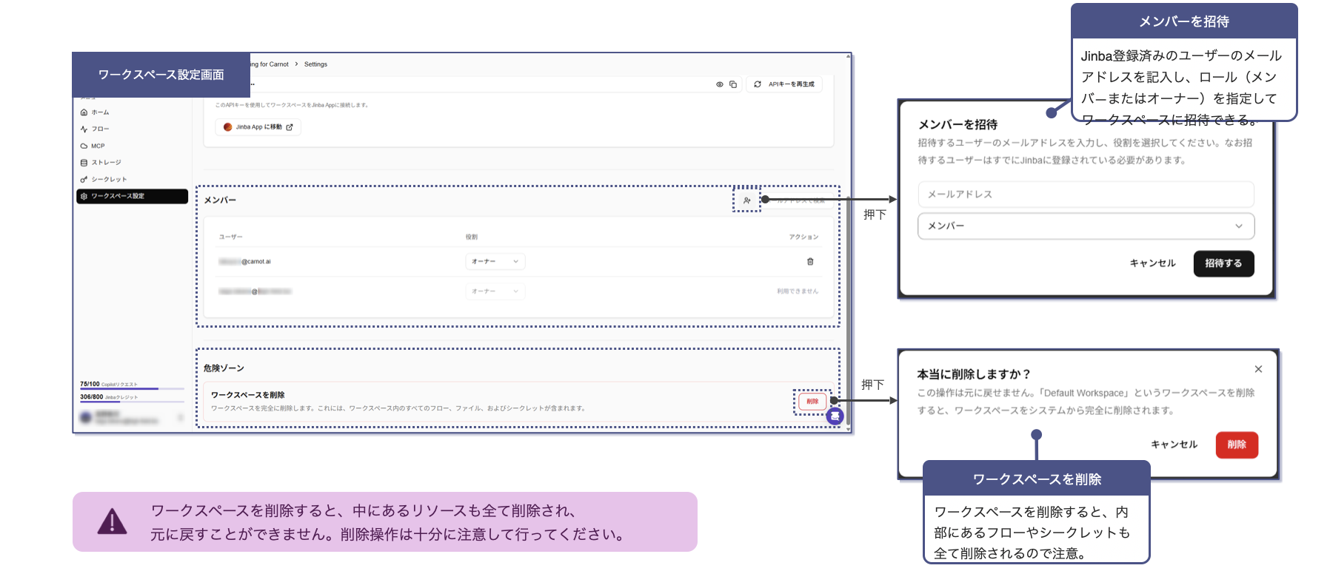Click the ワークスペースを削除 heading in danger zone
This screenshot has width=1330, height=571.
coord(247,395)
